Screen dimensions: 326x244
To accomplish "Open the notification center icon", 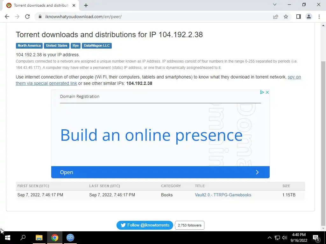I will (x=316, y=238).
